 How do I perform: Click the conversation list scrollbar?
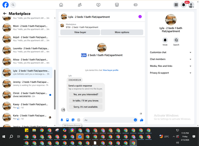coord(55,90)
